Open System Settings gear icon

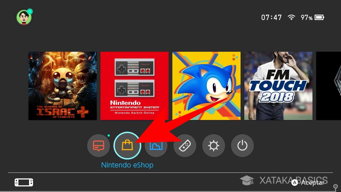tap(213, 146)
